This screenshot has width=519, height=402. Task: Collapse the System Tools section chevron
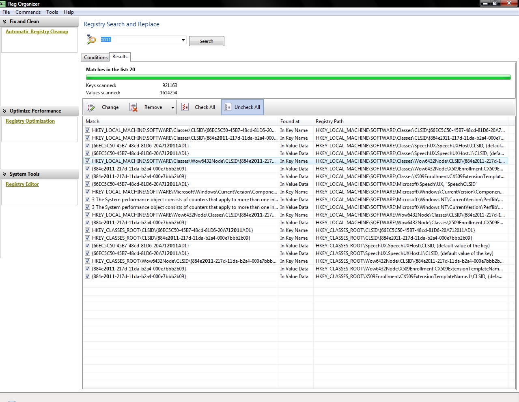coord(5,174)
